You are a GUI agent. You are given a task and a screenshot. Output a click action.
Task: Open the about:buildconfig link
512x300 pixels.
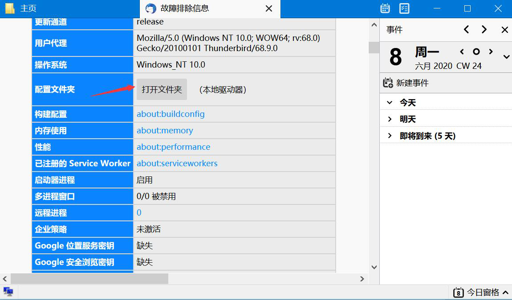pyautogui.click(x=171, y=114)
